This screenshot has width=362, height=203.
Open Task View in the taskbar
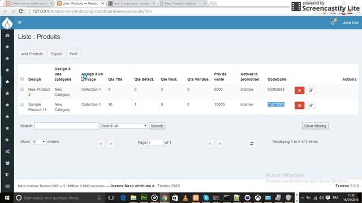click(111, 198)
